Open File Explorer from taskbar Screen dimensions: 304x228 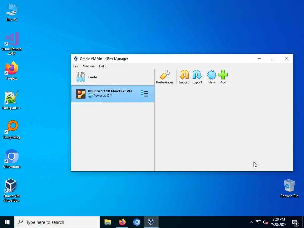click(x=107, y=222)
